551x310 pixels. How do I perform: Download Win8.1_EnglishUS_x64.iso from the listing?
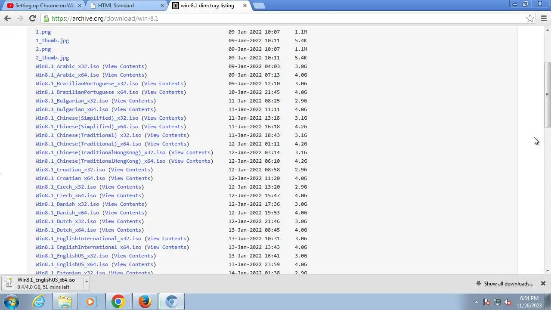pos(72,264)
